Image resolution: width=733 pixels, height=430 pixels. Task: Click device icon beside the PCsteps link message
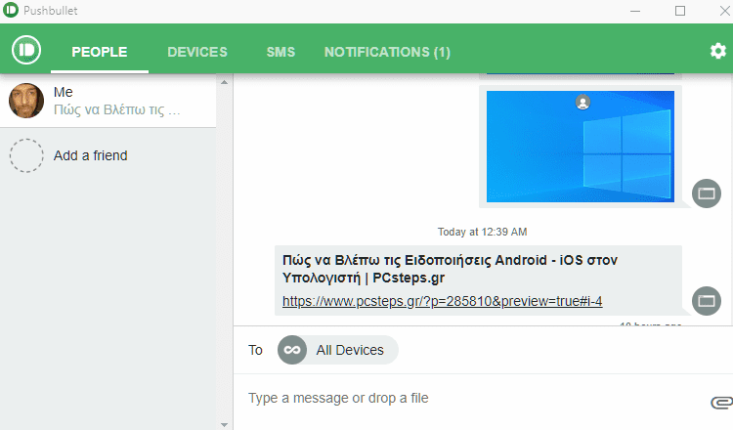tap(707, 301)
